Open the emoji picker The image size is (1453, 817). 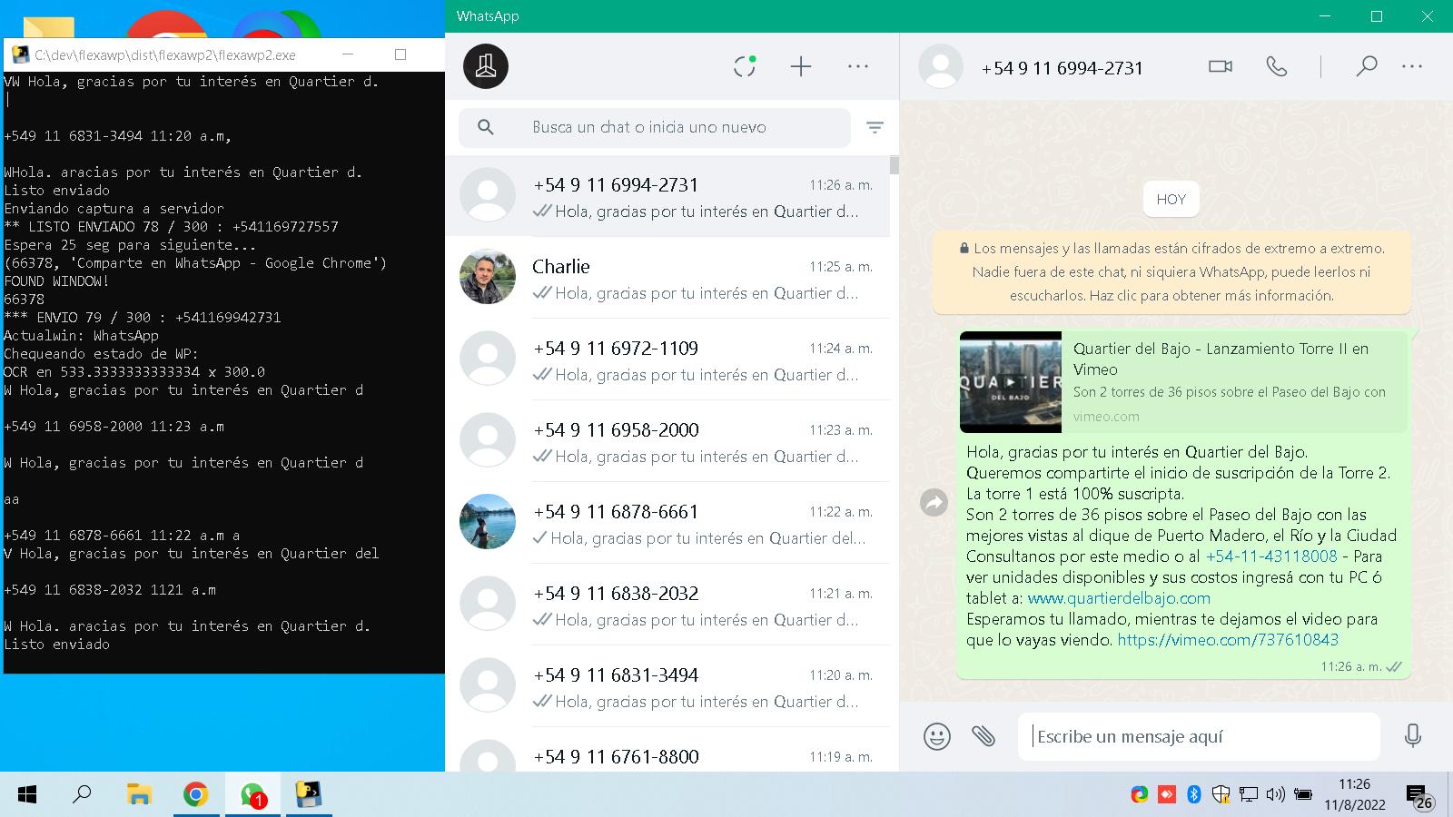[937, 735]
